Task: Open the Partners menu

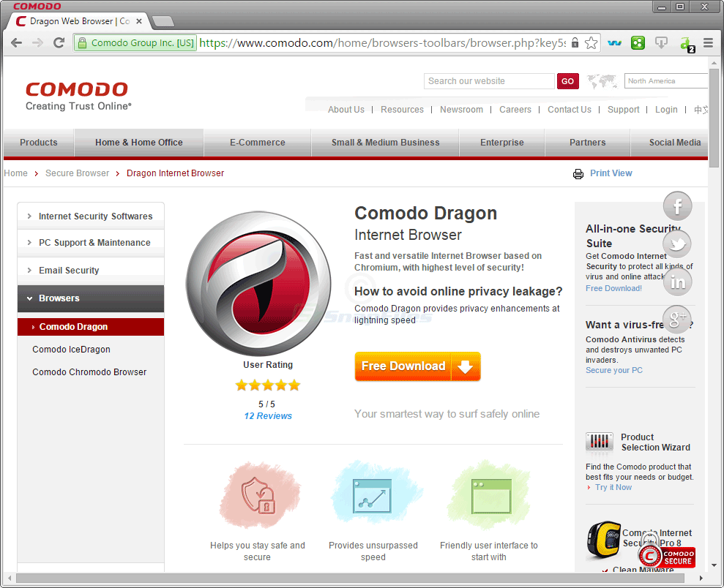Action: (587, 143)
